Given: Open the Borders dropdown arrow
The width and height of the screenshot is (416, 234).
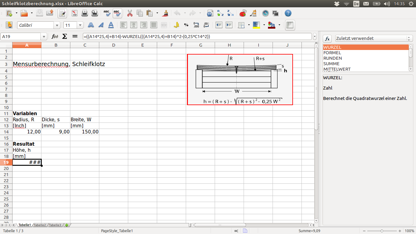Looking at the screenshot, I should pyautogui.click(x=249, y=25).
